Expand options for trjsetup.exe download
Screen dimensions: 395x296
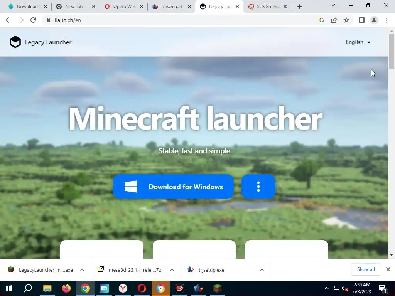262,270
